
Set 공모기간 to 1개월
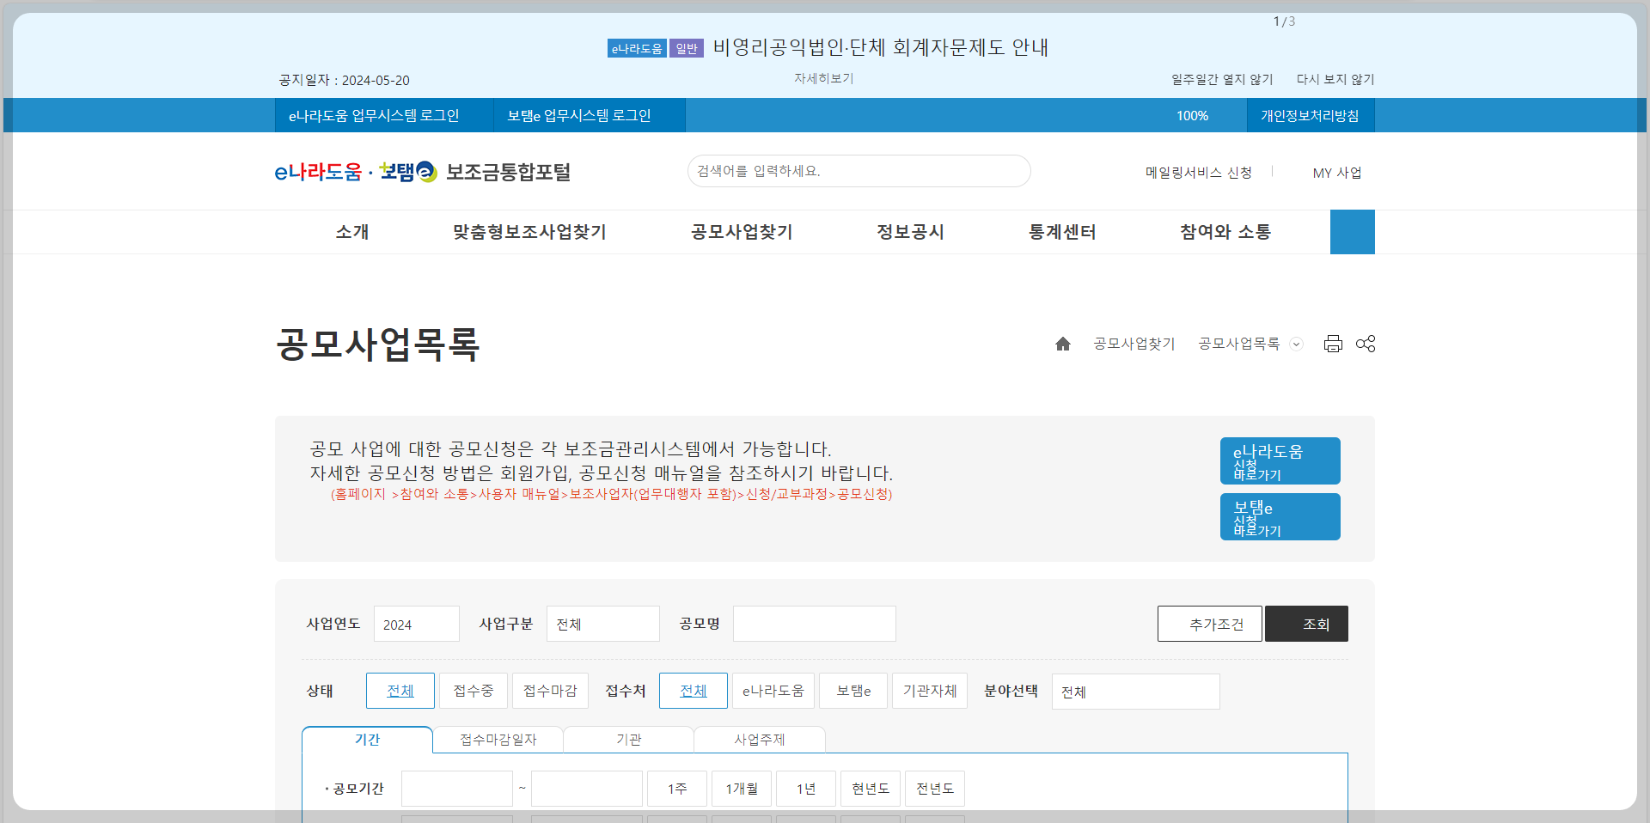click(742, 789)
